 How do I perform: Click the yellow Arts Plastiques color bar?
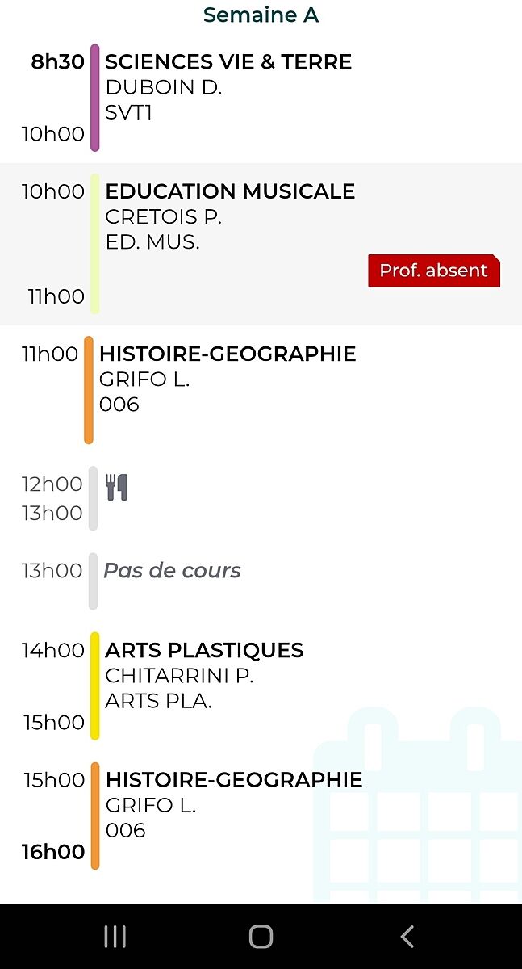tap(95, 686)
